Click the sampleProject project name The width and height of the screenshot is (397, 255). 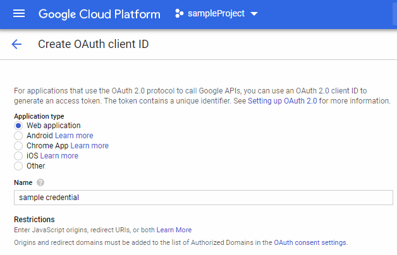216,13
